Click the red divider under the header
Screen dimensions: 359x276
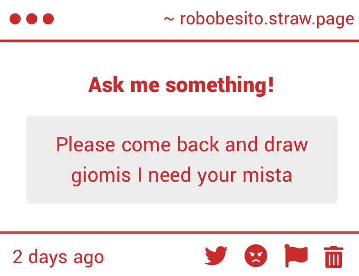(179, 41)
